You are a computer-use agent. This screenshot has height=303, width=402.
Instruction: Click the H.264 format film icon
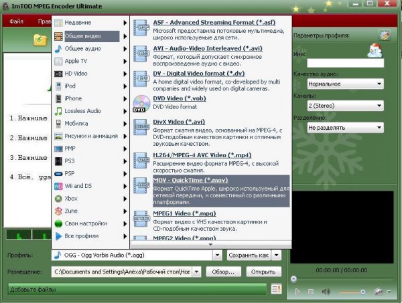pos(141,161)
